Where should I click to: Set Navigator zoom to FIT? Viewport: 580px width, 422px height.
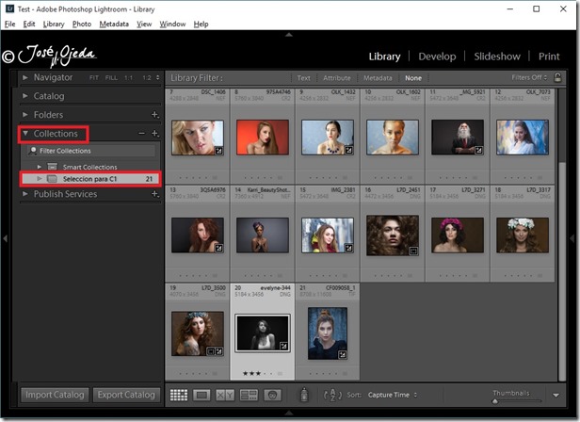[94, 78]
